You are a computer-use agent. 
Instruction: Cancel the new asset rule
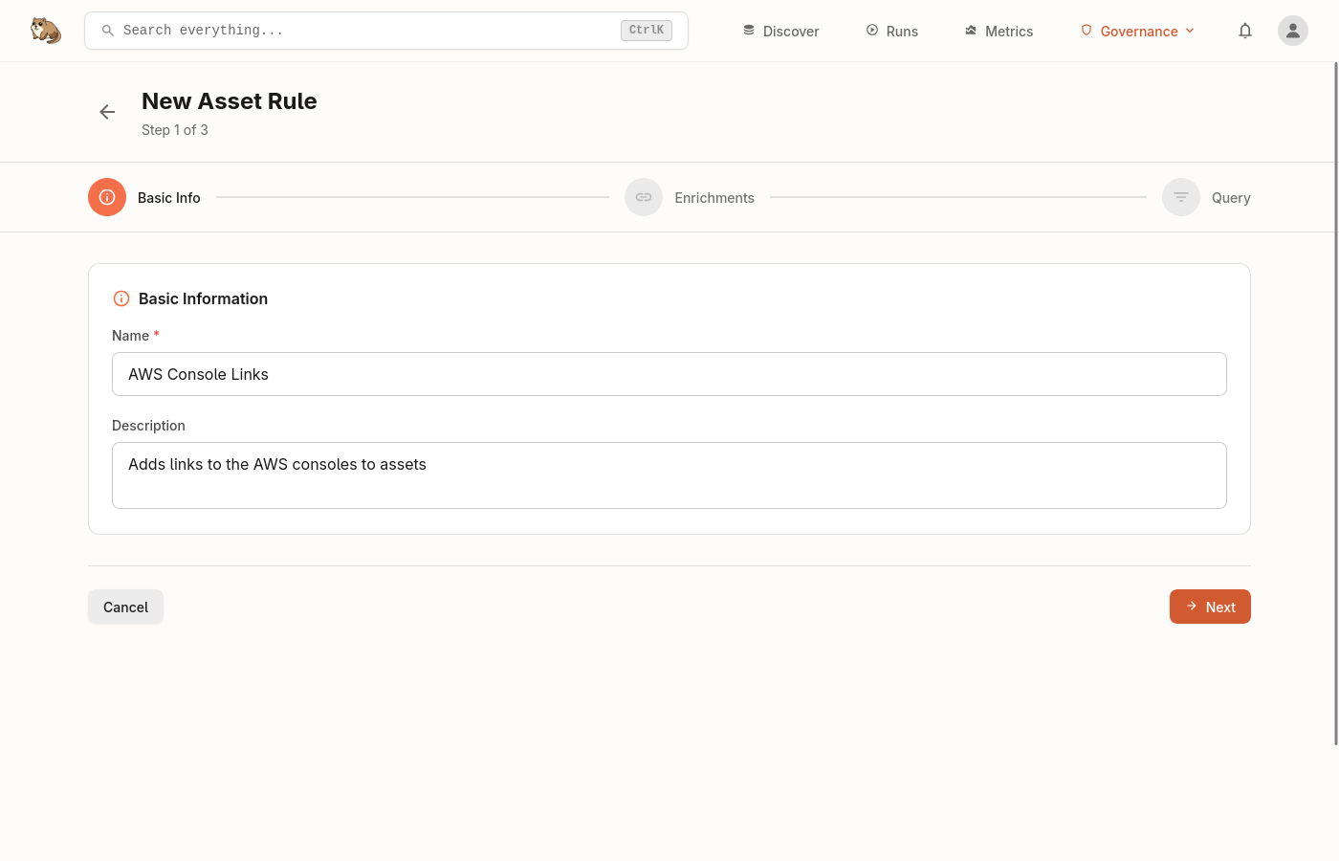point(125,607)
